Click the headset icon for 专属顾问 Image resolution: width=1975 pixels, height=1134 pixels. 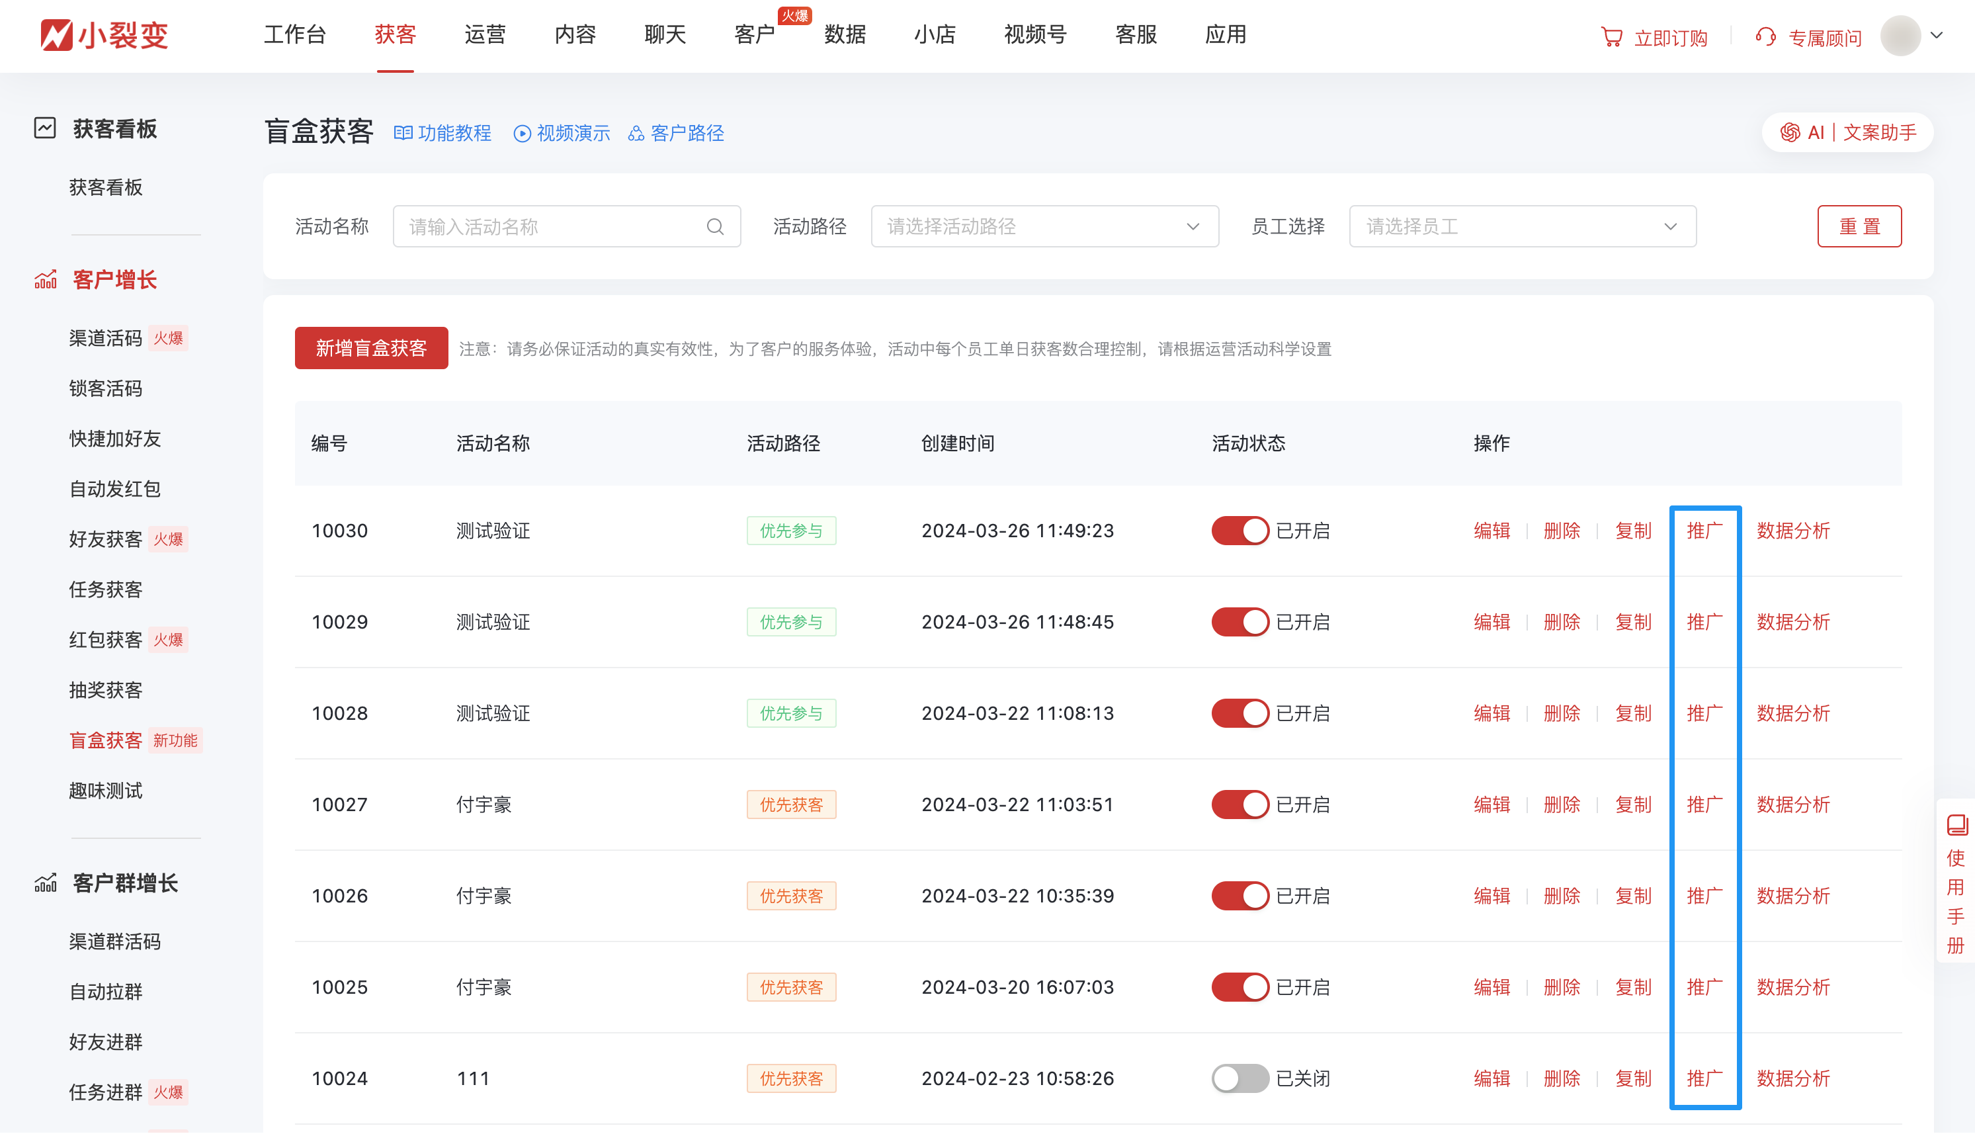(1765, 38)
